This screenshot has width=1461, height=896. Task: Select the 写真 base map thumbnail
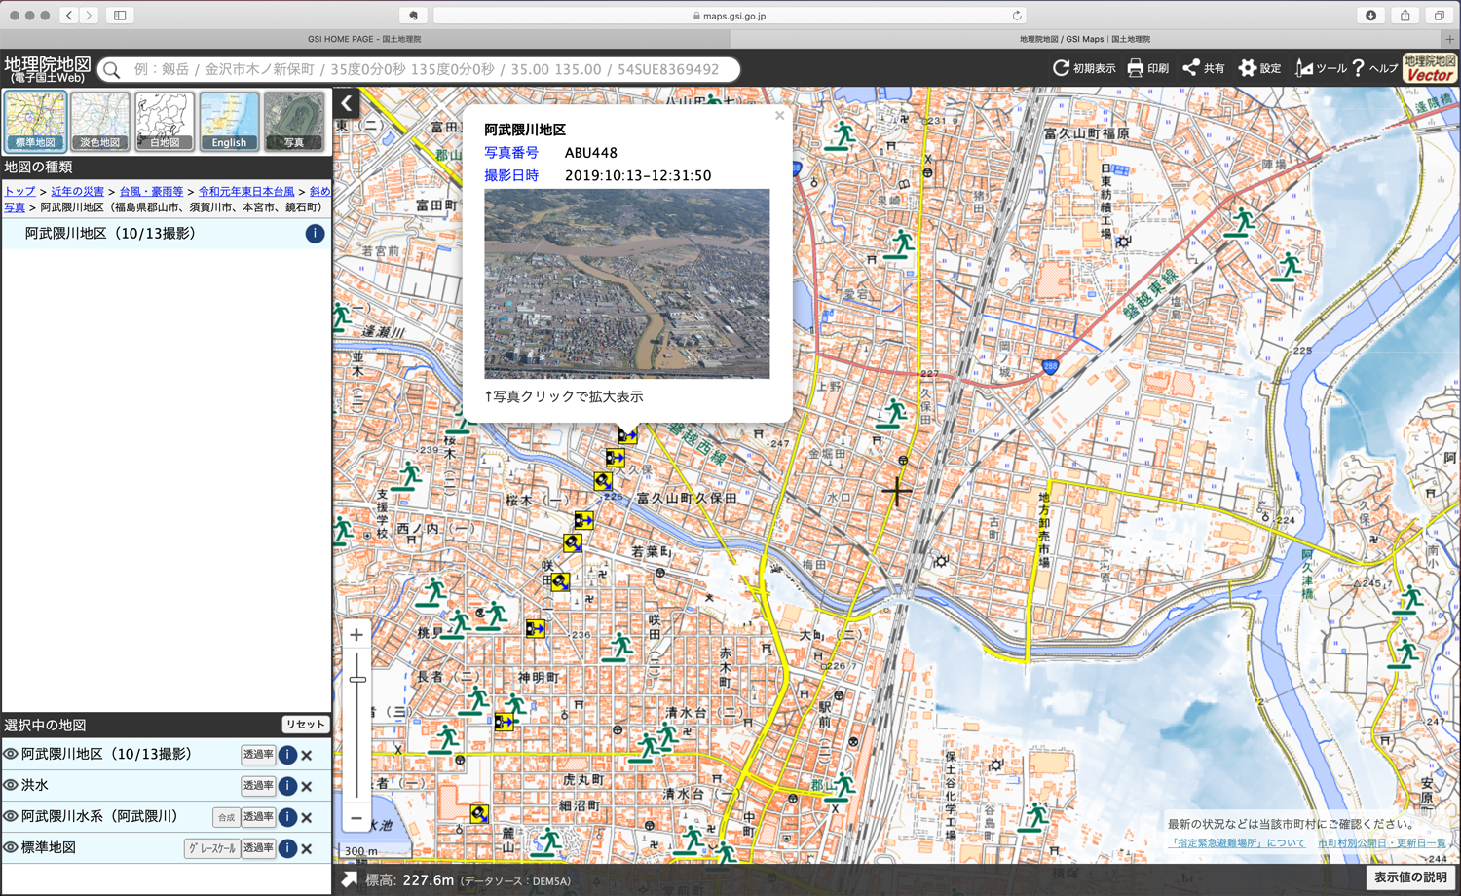(x=293, y=121)
